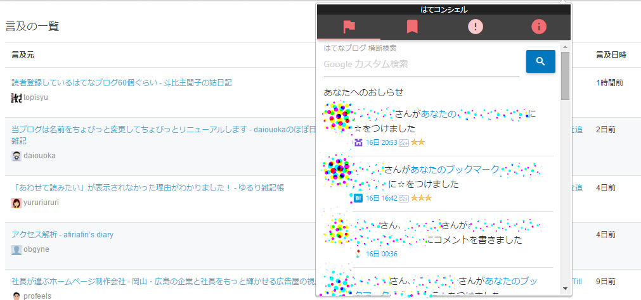Click the 2日前 date cell
Image resolution: width=641 pixels, height=300 pixels.
[x=606, y=130]
